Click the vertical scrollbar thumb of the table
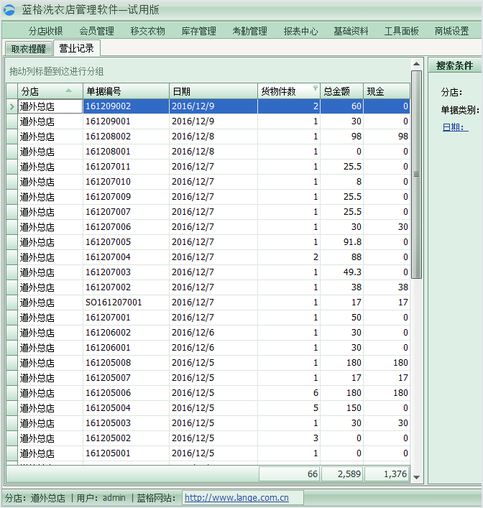 coord(416,172)
